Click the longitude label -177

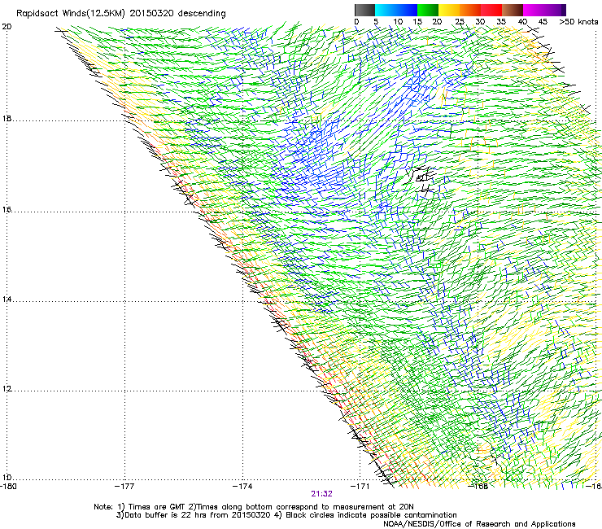click(124, 487)
